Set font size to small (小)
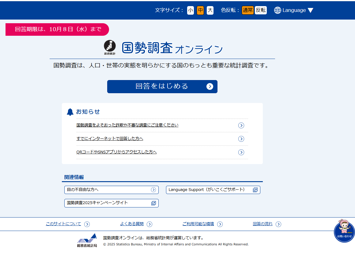Viewport: 355px width, 271px height. pos(191,10)
